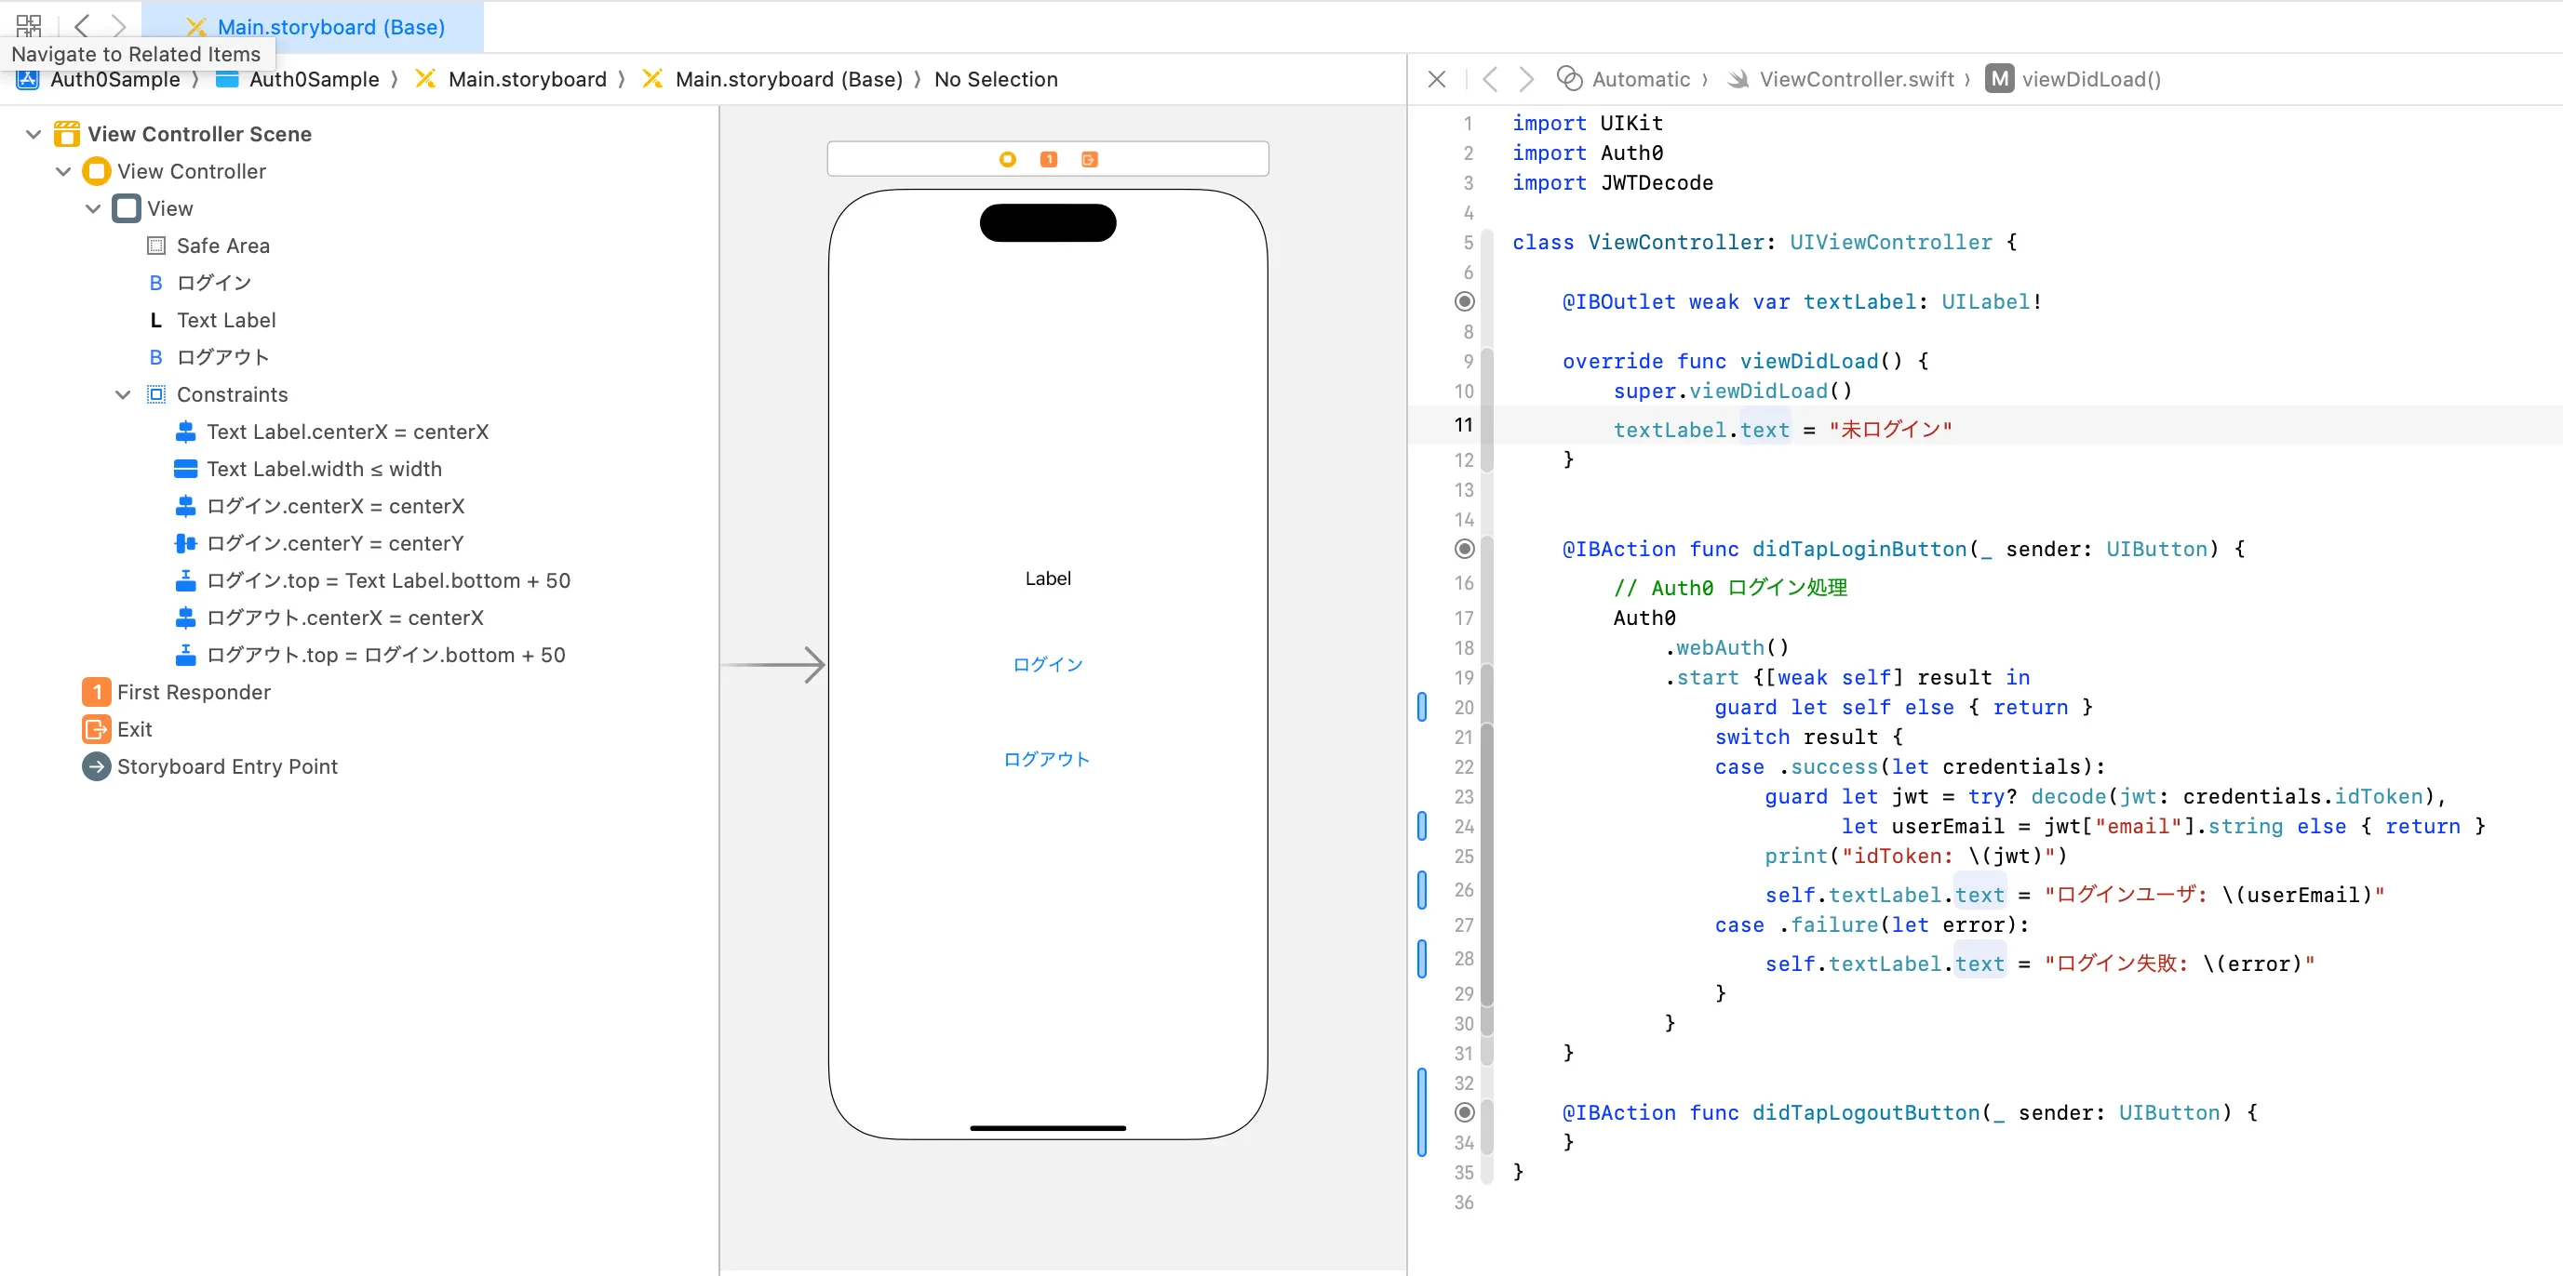Click the textLabel IBOutlet connection circle
Screen dimensions: 2563x1276
point(1464,301)
